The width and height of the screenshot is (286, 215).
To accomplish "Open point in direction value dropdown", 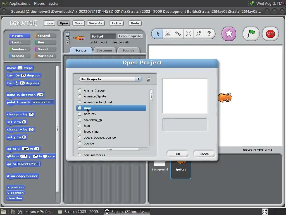I will 40,95.
